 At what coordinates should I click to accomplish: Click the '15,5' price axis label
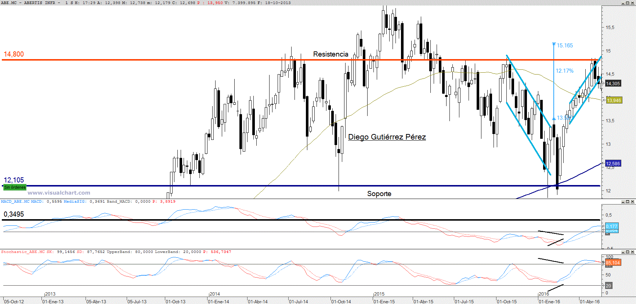coord(610,28)
